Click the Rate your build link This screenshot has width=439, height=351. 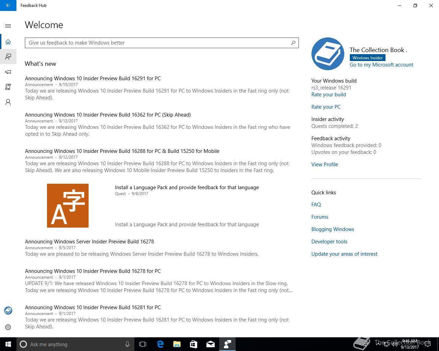[x=329, y=95]
